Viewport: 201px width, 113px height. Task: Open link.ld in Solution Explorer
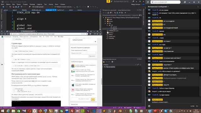tap(111, 35)
